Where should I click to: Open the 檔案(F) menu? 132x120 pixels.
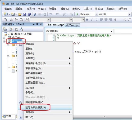[x=8, y=9]
